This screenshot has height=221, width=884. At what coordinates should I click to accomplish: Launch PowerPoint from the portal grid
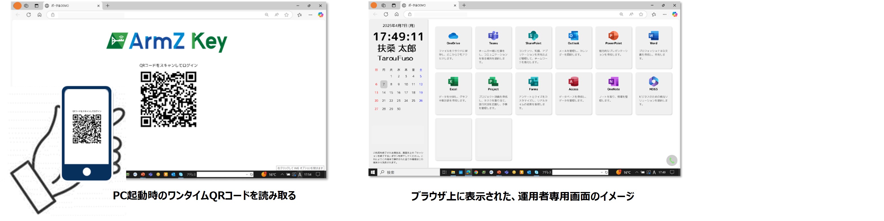pyautogui.click(x=614, y=48)
